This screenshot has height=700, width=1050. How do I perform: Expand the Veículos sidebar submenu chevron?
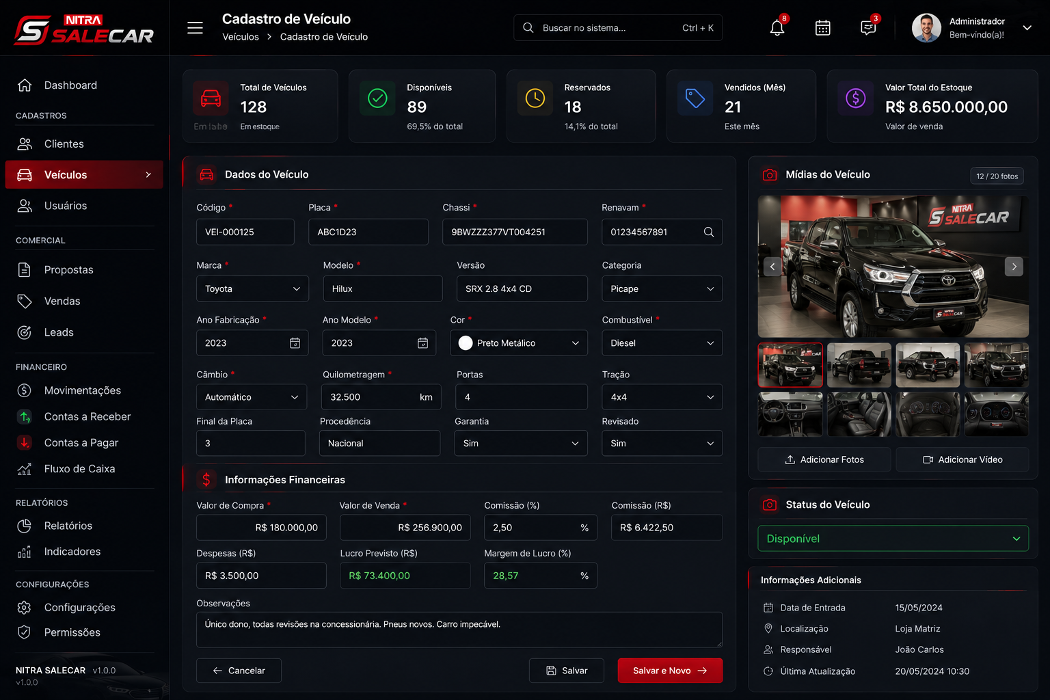pyautogui.click(x=148, y=175)
